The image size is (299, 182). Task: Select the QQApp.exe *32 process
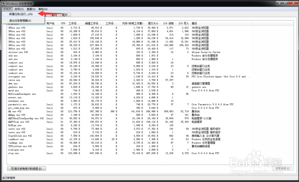click(x=16, y=115)
